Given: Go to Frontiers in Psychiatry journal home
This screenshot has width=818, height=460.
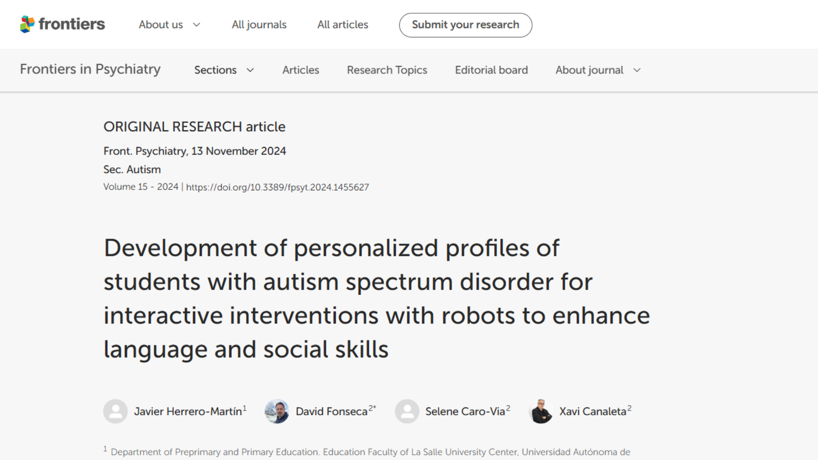Looking at the screenshot, I should (90, 69).
